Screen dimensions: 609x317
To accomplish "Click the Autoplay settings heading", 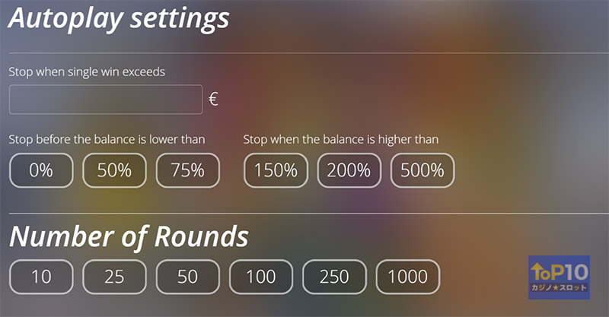I will [x=118, y=18].
